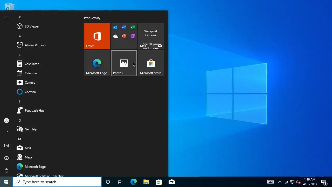332x187 pixels.
Task: Open the user account menu
Action: (6, 121)
